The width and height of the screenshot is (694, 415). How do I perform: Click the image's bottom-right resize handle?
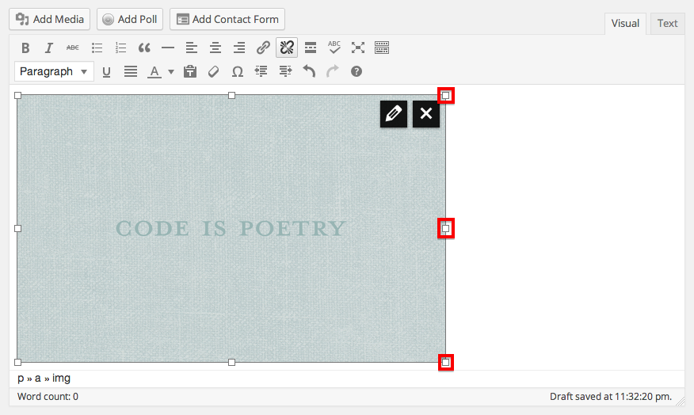[x=446, y=362]
